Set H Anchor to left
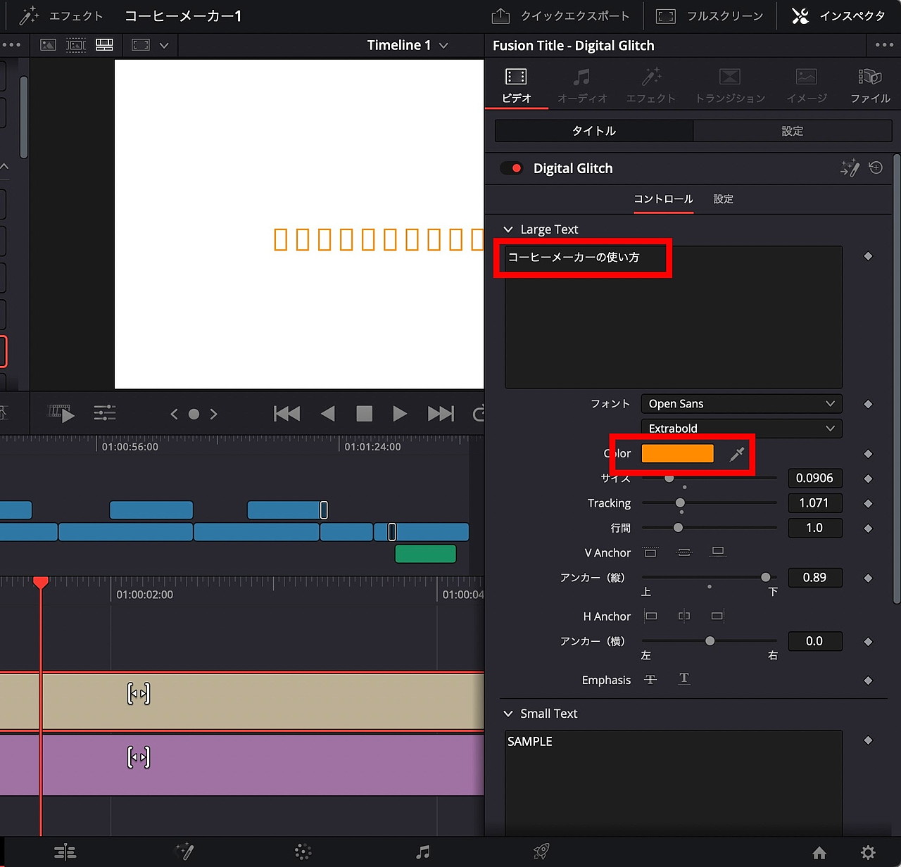This screenshot has width=901, height=867. 651,616
